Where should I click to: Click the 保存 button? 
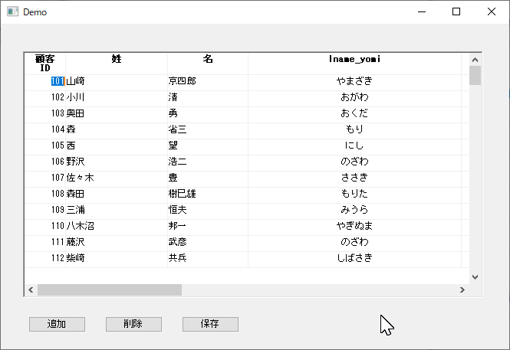coord(210,324)
